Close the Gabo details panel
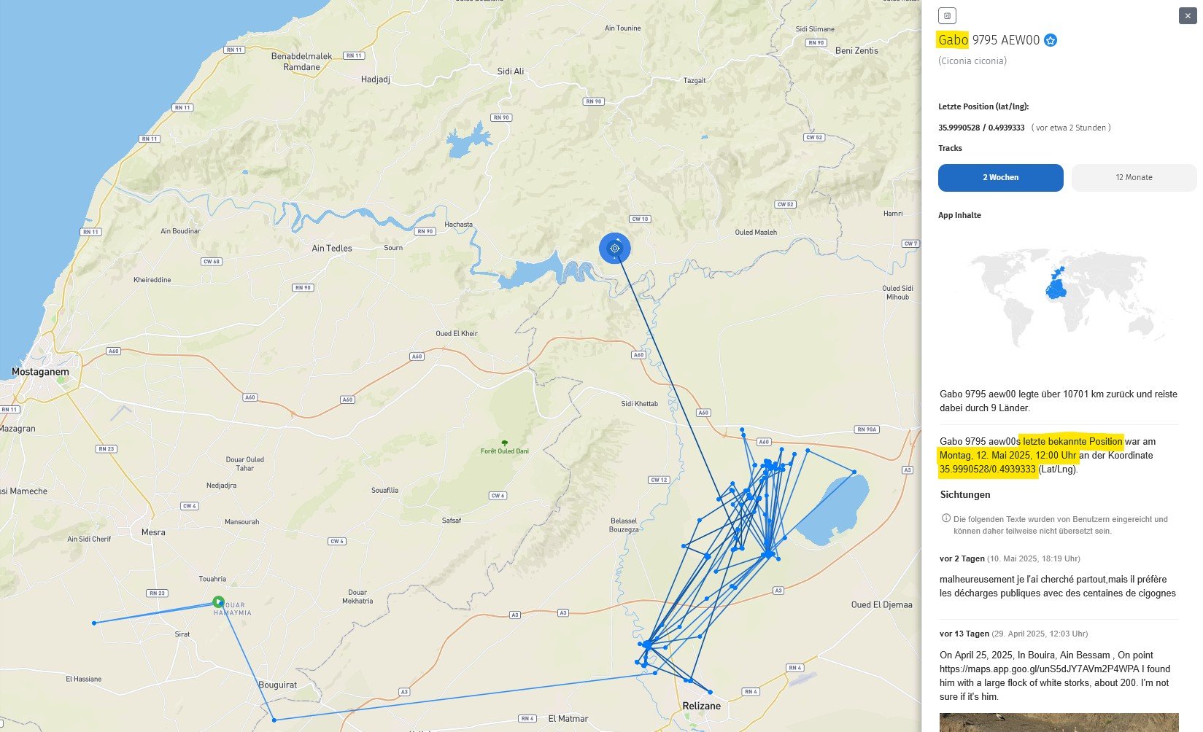Screen dimensions: 1203x732 tap(1187, 15)
